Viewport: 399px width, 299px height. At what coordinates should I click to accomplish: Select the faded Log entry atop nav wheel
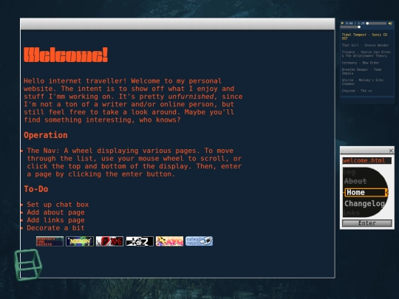[x=349, y=172]
